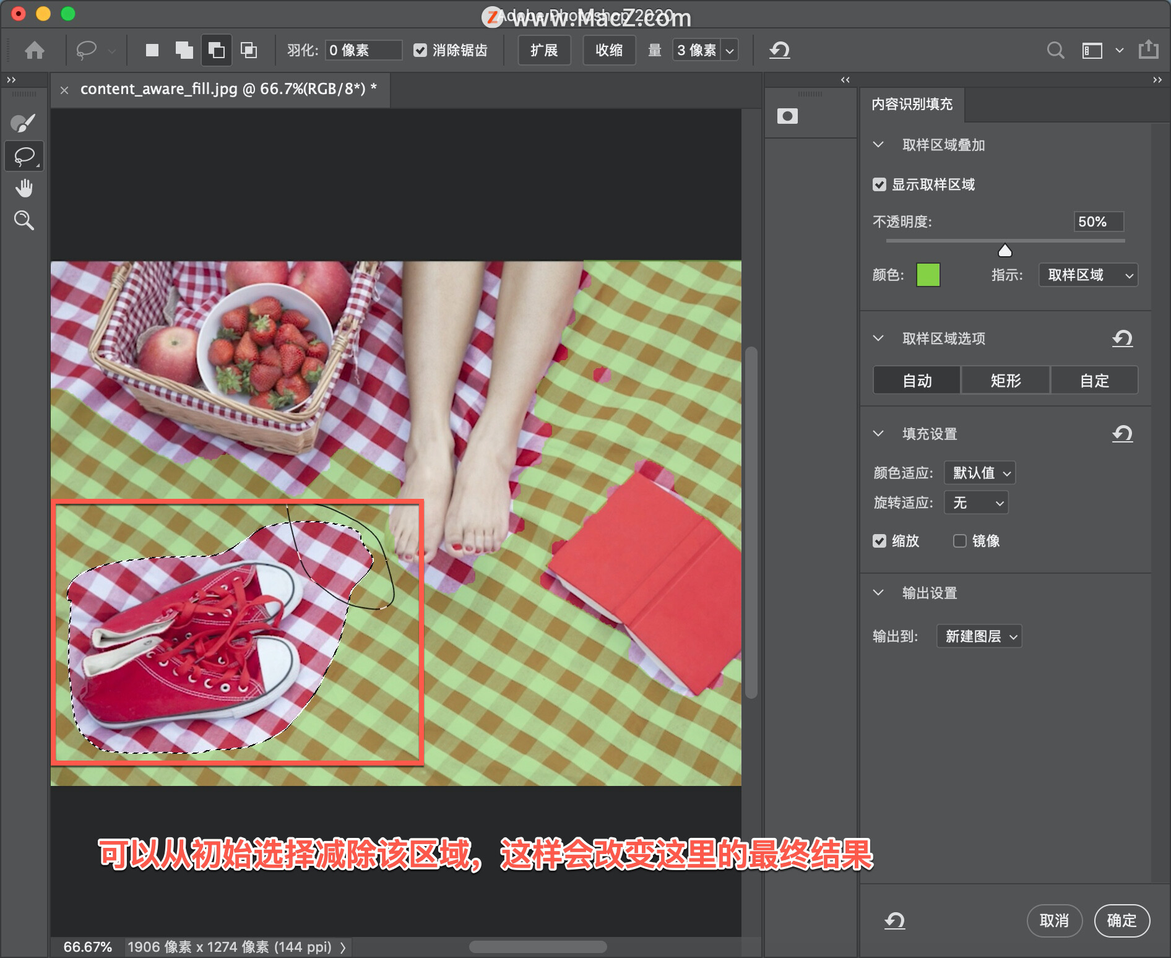The width and height of the screenshot is (1171, 958).
Task: Uncheck 显示取样区域 checkbox
Action: coord(879,184)
